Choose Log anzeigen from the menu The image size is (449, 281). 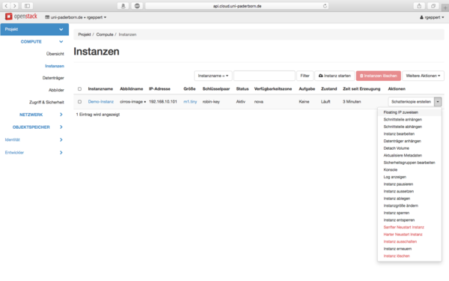point(410,177)
